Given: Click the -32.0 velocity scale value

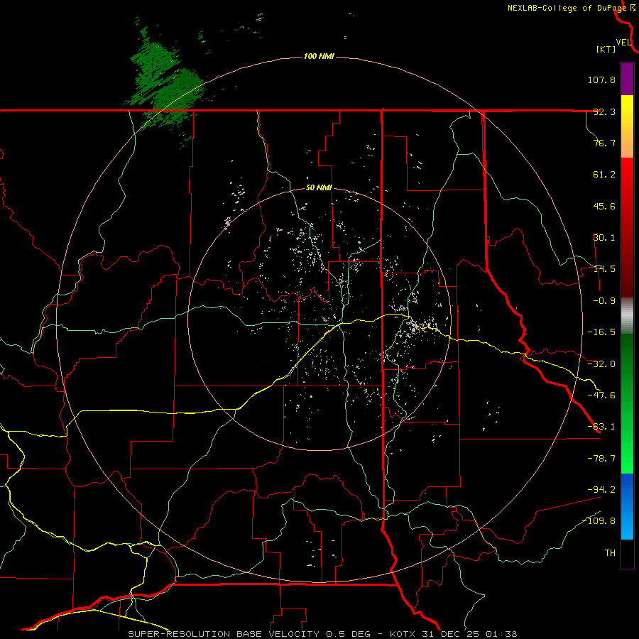Looking at the screenshot, I should point(601,364).
